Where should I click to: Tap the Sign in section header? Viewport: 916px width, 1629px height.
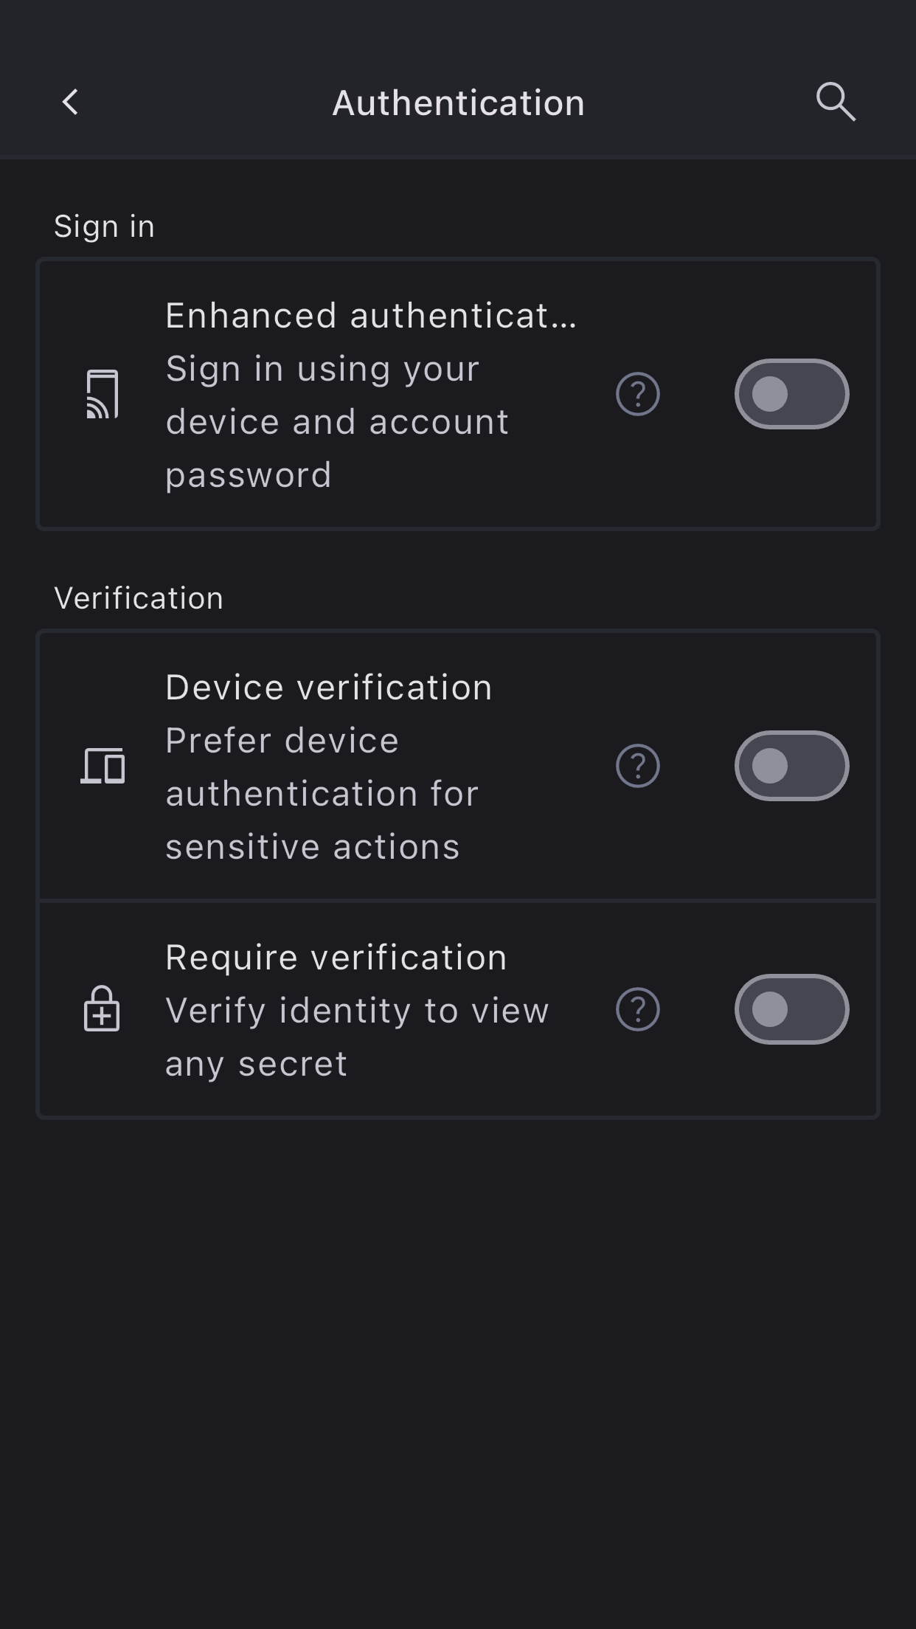104,226
